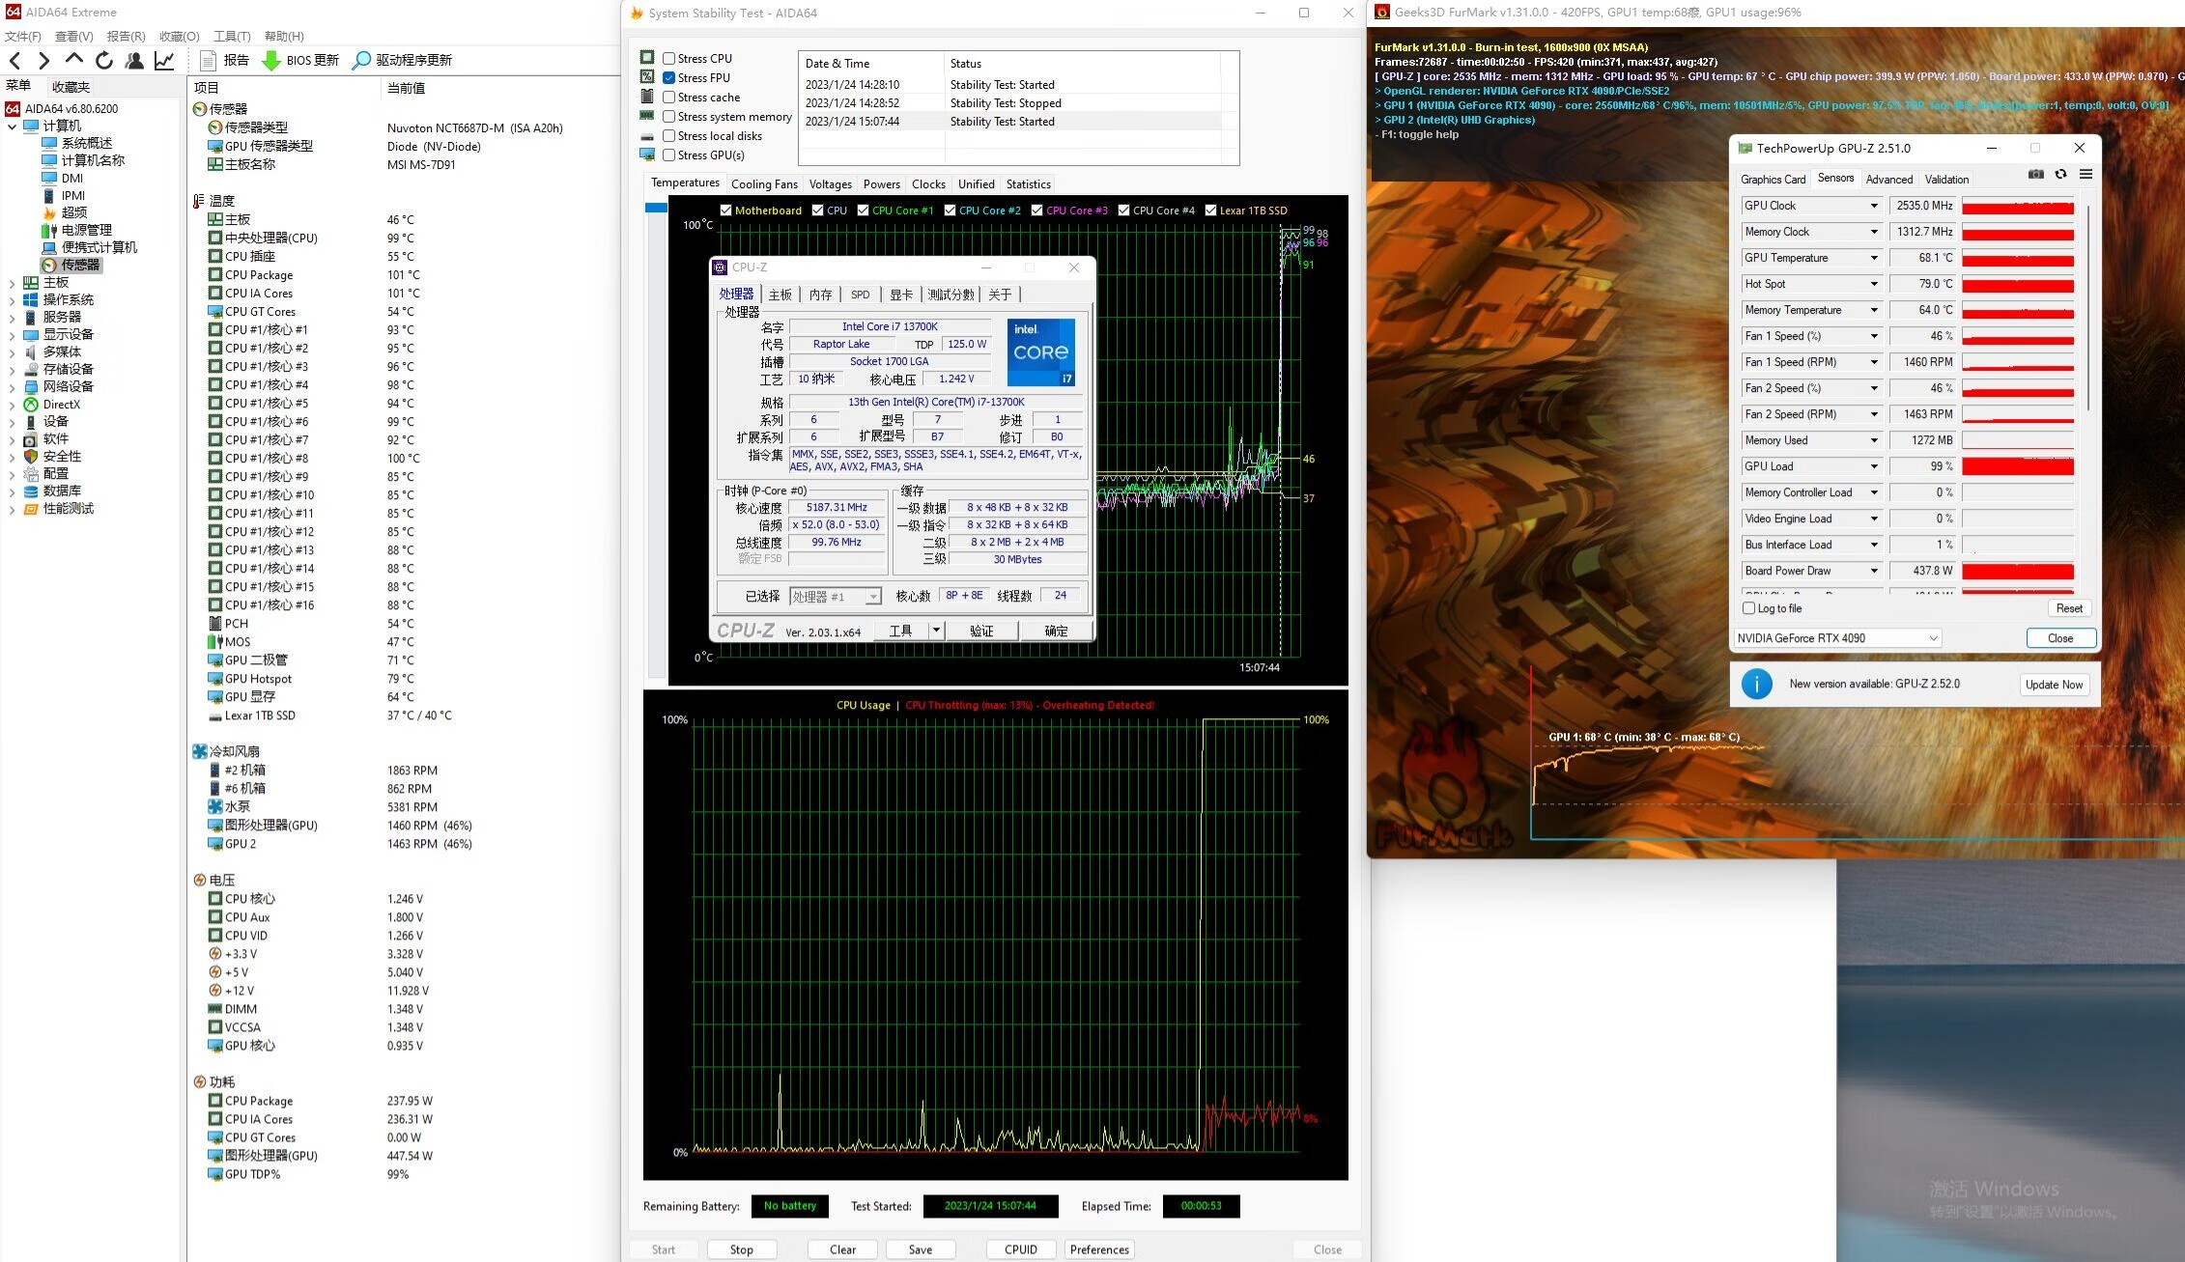
Task: Click Stop in the Stability Test window
Action: (742, 1249)
